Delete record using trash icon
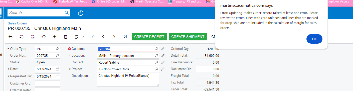The image size is (353, 91). 66,37
